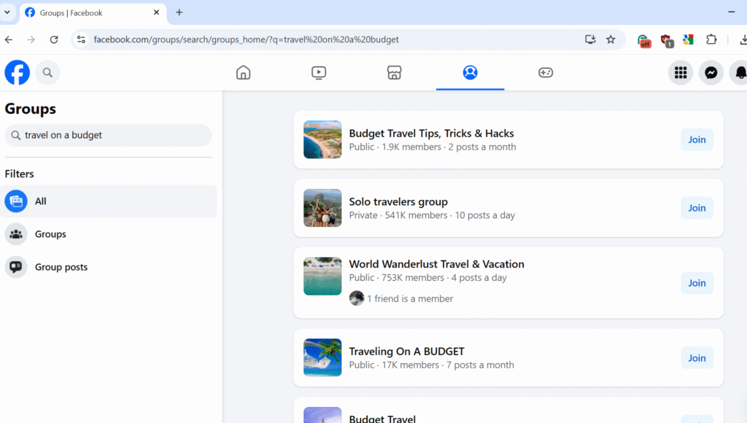The image size is (747, 423).
Task: Click the browser Forward arrow
Action: pyautogui.click(x=31, y=39)
